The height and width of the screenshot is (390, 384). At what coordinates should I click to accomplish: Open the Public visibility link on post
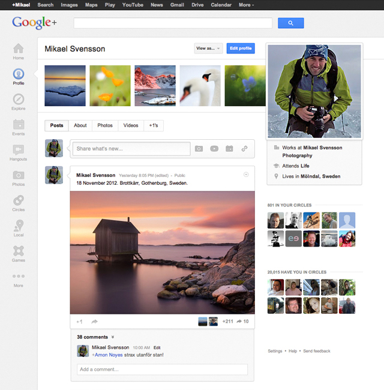pyautogui.click(x=179, y=175)
